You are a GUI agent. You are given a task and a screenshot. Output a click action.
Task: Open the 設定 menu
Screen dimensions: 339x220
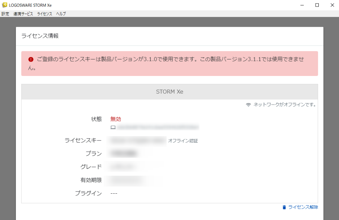[x=5, y=14]
